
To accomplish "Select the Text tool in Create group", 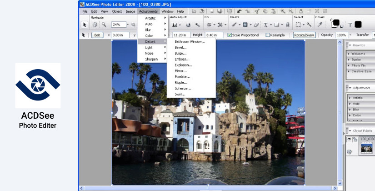I will [x=265, y=25].
